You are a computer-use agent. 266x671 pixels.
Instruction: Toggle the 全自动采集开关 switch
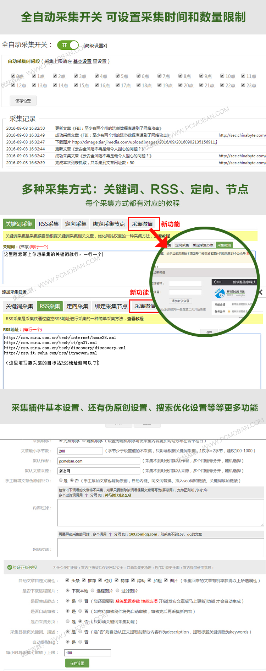(68, 45)
